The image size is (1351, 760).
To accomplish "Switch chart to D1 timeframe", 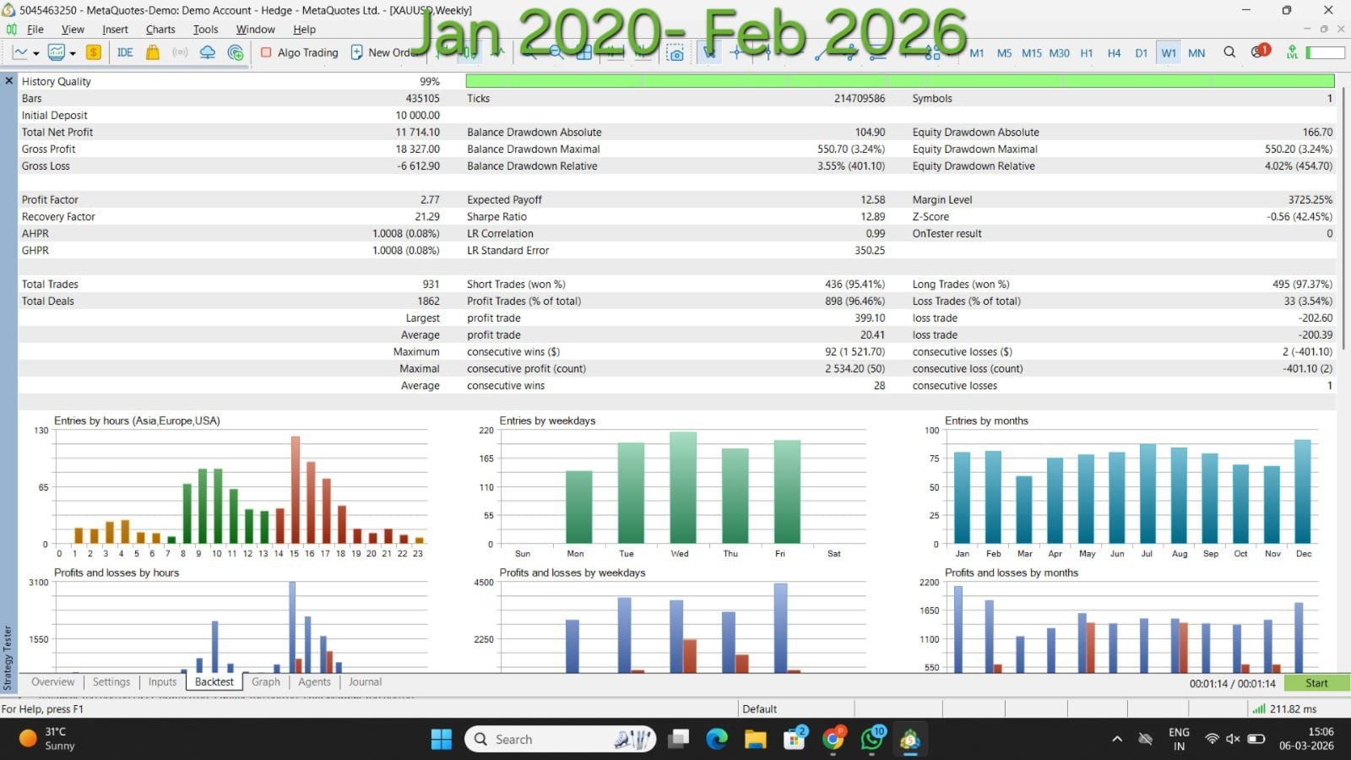I will (x=1142, y=52).
